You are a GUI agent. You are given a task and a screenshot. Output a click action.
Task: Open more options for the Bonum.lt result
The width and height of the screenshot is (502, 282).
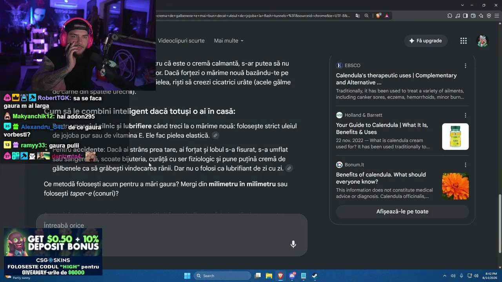(466, 165)
